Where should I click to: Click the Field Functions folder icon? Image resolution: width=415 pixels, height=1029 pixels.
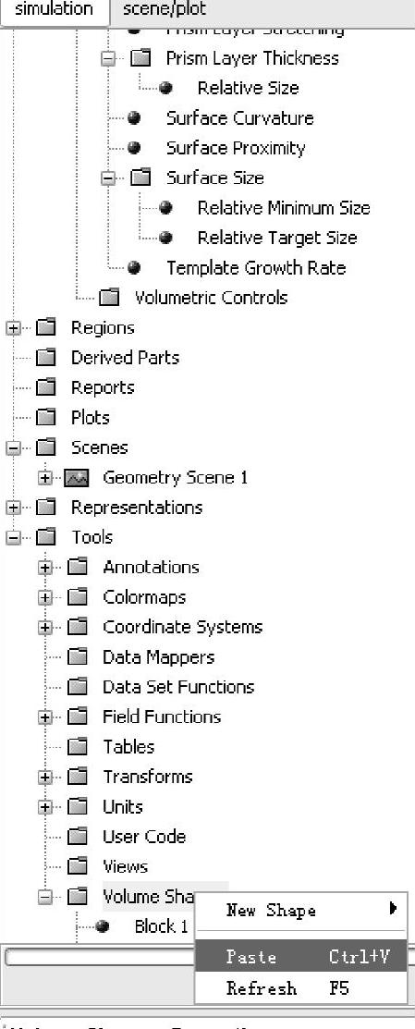click(x=78, y=717)
